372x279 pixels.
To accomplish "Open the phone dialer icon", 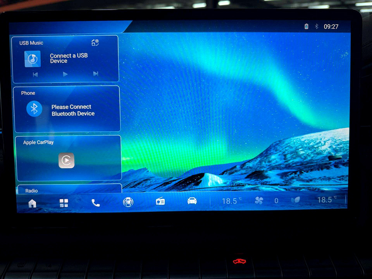I will tap(96, 203).
